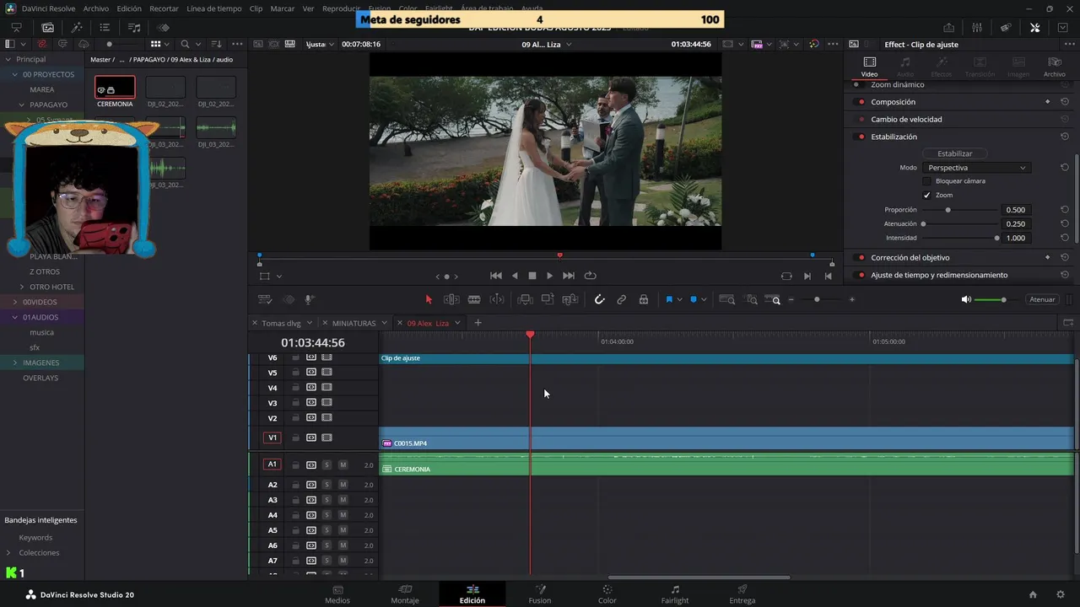Edit the Atenuación value field 0.250

point(1015,224)
